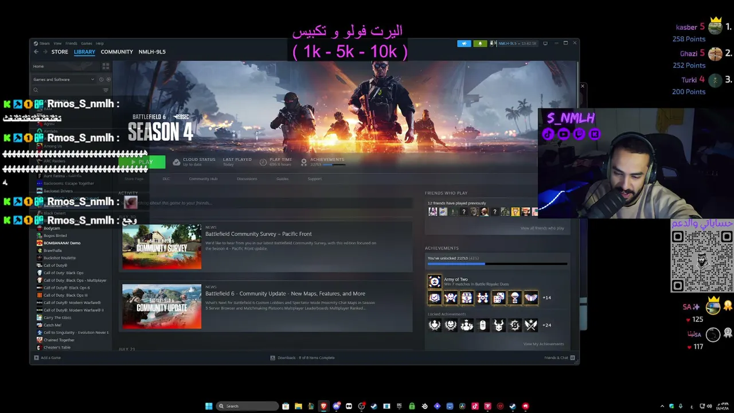This screenshot has width=734, height=413.
Task: Open the NMLH-9L5 profile tab
Action: point(152,52)
